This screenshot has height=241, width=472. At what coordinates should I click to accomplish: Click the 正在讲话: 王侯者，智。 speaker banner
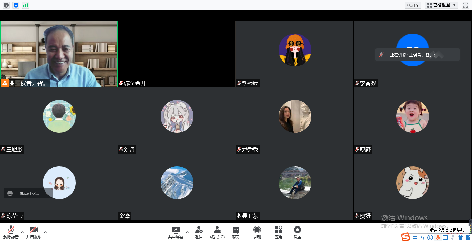pyautogui.click(x=417, y=55)
